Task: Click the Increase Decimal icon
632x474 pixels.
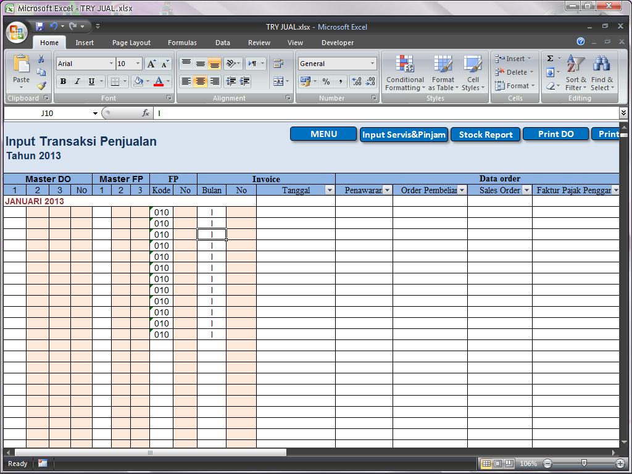Action: 357,81
